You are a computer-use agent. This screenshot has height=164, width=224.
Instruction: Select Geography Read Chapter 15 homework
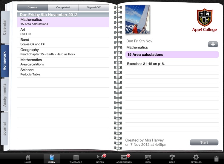point(63,52)
